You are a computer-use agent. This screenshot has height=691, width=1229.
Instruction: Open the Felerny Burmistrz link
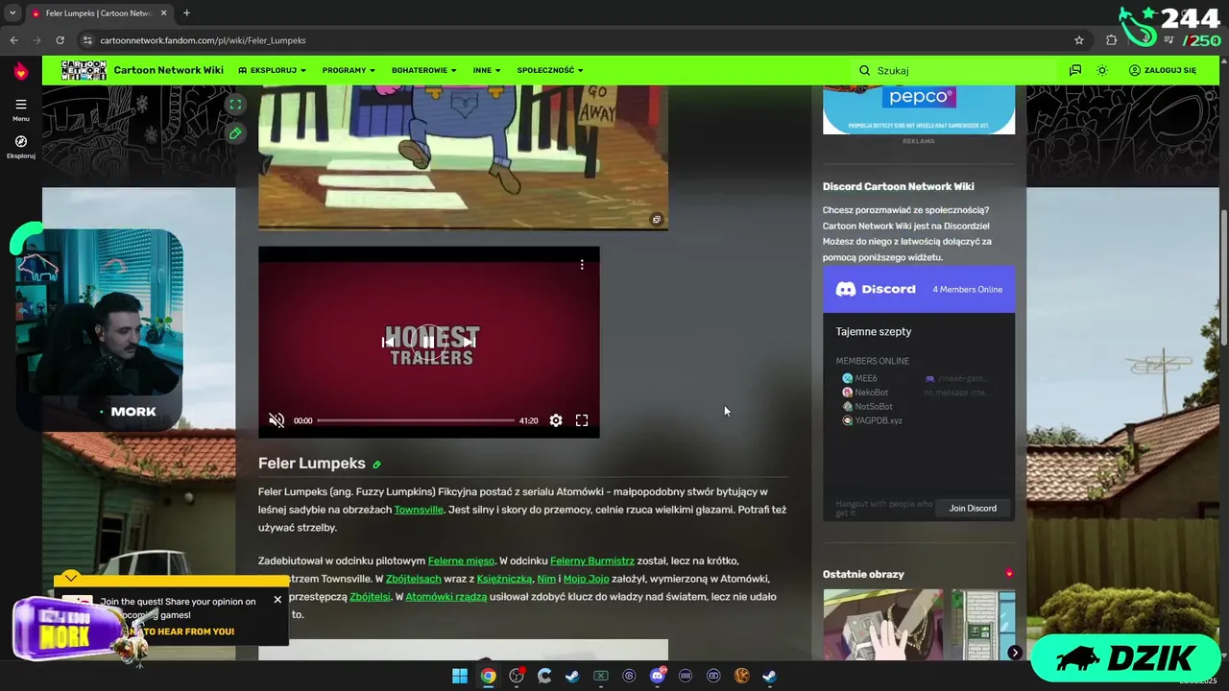click(592, 560)
